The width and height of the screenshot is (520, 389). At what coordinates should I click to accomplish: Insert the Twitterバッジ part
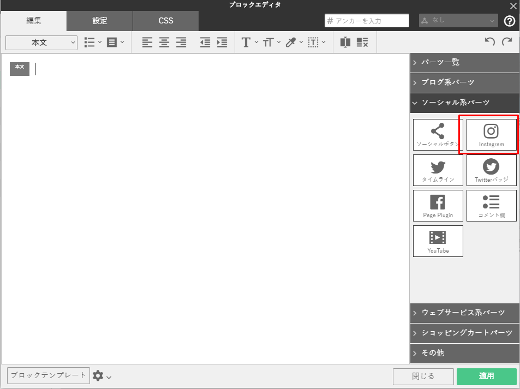tap(491, 170)
